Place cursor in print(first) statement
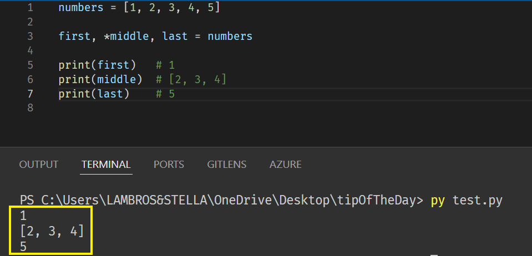The image size is (532, 256). point(97,65)
